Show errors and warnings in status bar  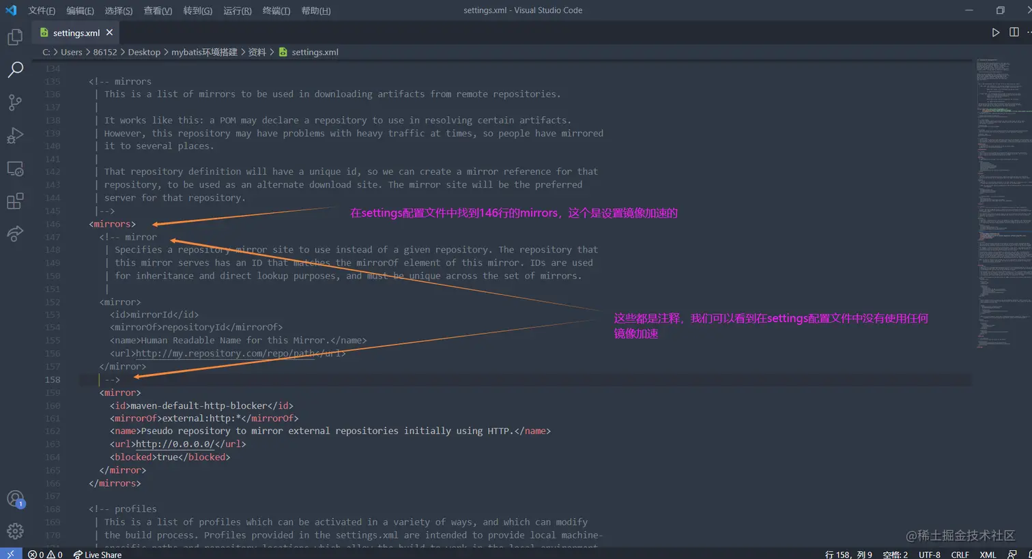tap(45, 554)
